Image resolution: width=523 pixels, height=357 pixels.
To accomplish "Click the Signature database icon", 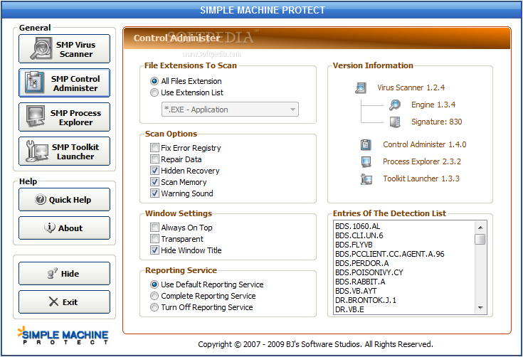I will click(395, 122).
